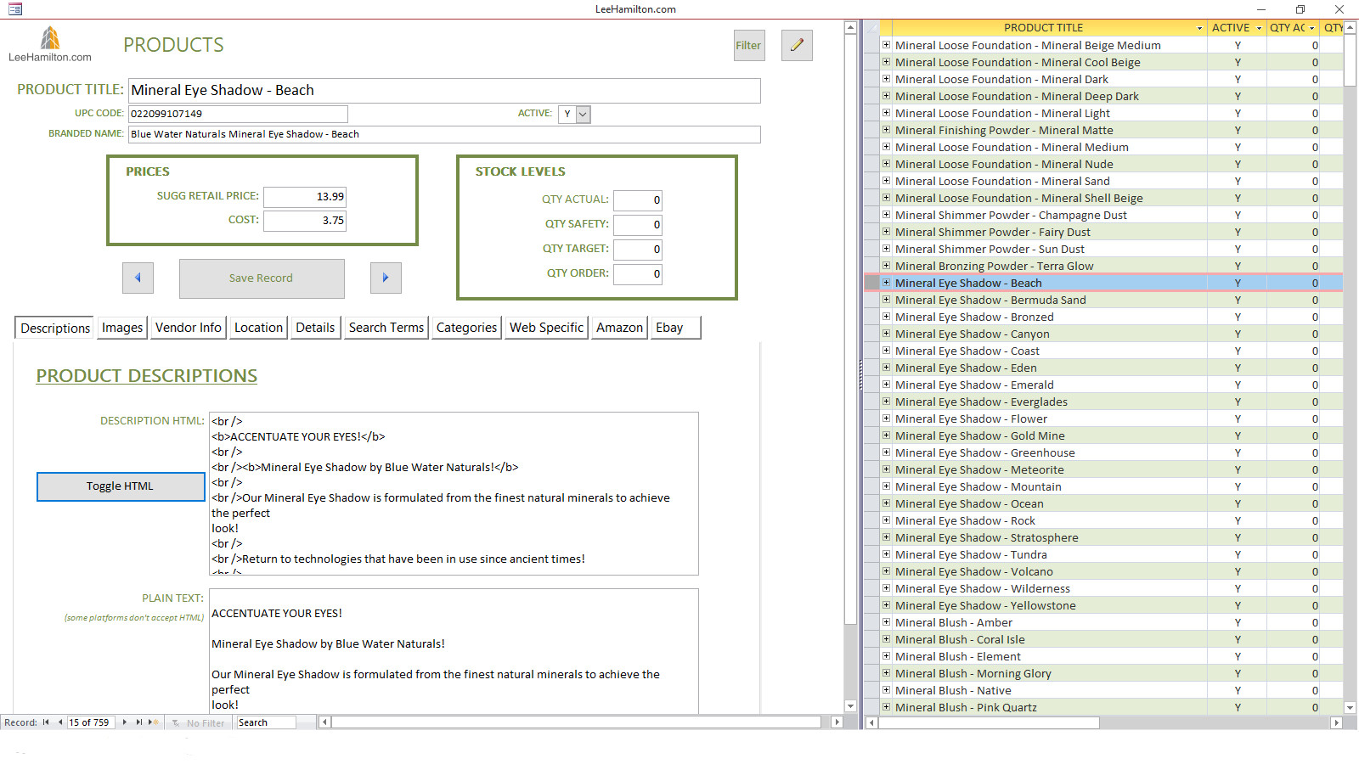Select Mineral Finishing Powder - Mineral Matte cell
Image resolution: width=1359 pixels, height=764 pixels.
coord(1049,130)
